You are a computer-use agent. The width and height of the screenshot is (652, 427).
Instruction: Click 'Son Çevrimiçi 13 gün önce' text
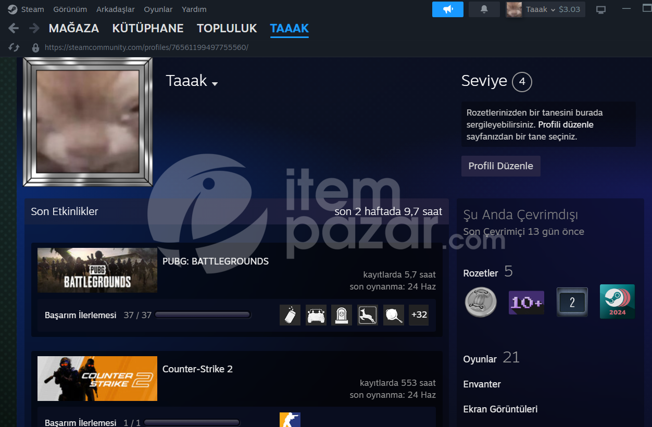click(x=524, y=232)
